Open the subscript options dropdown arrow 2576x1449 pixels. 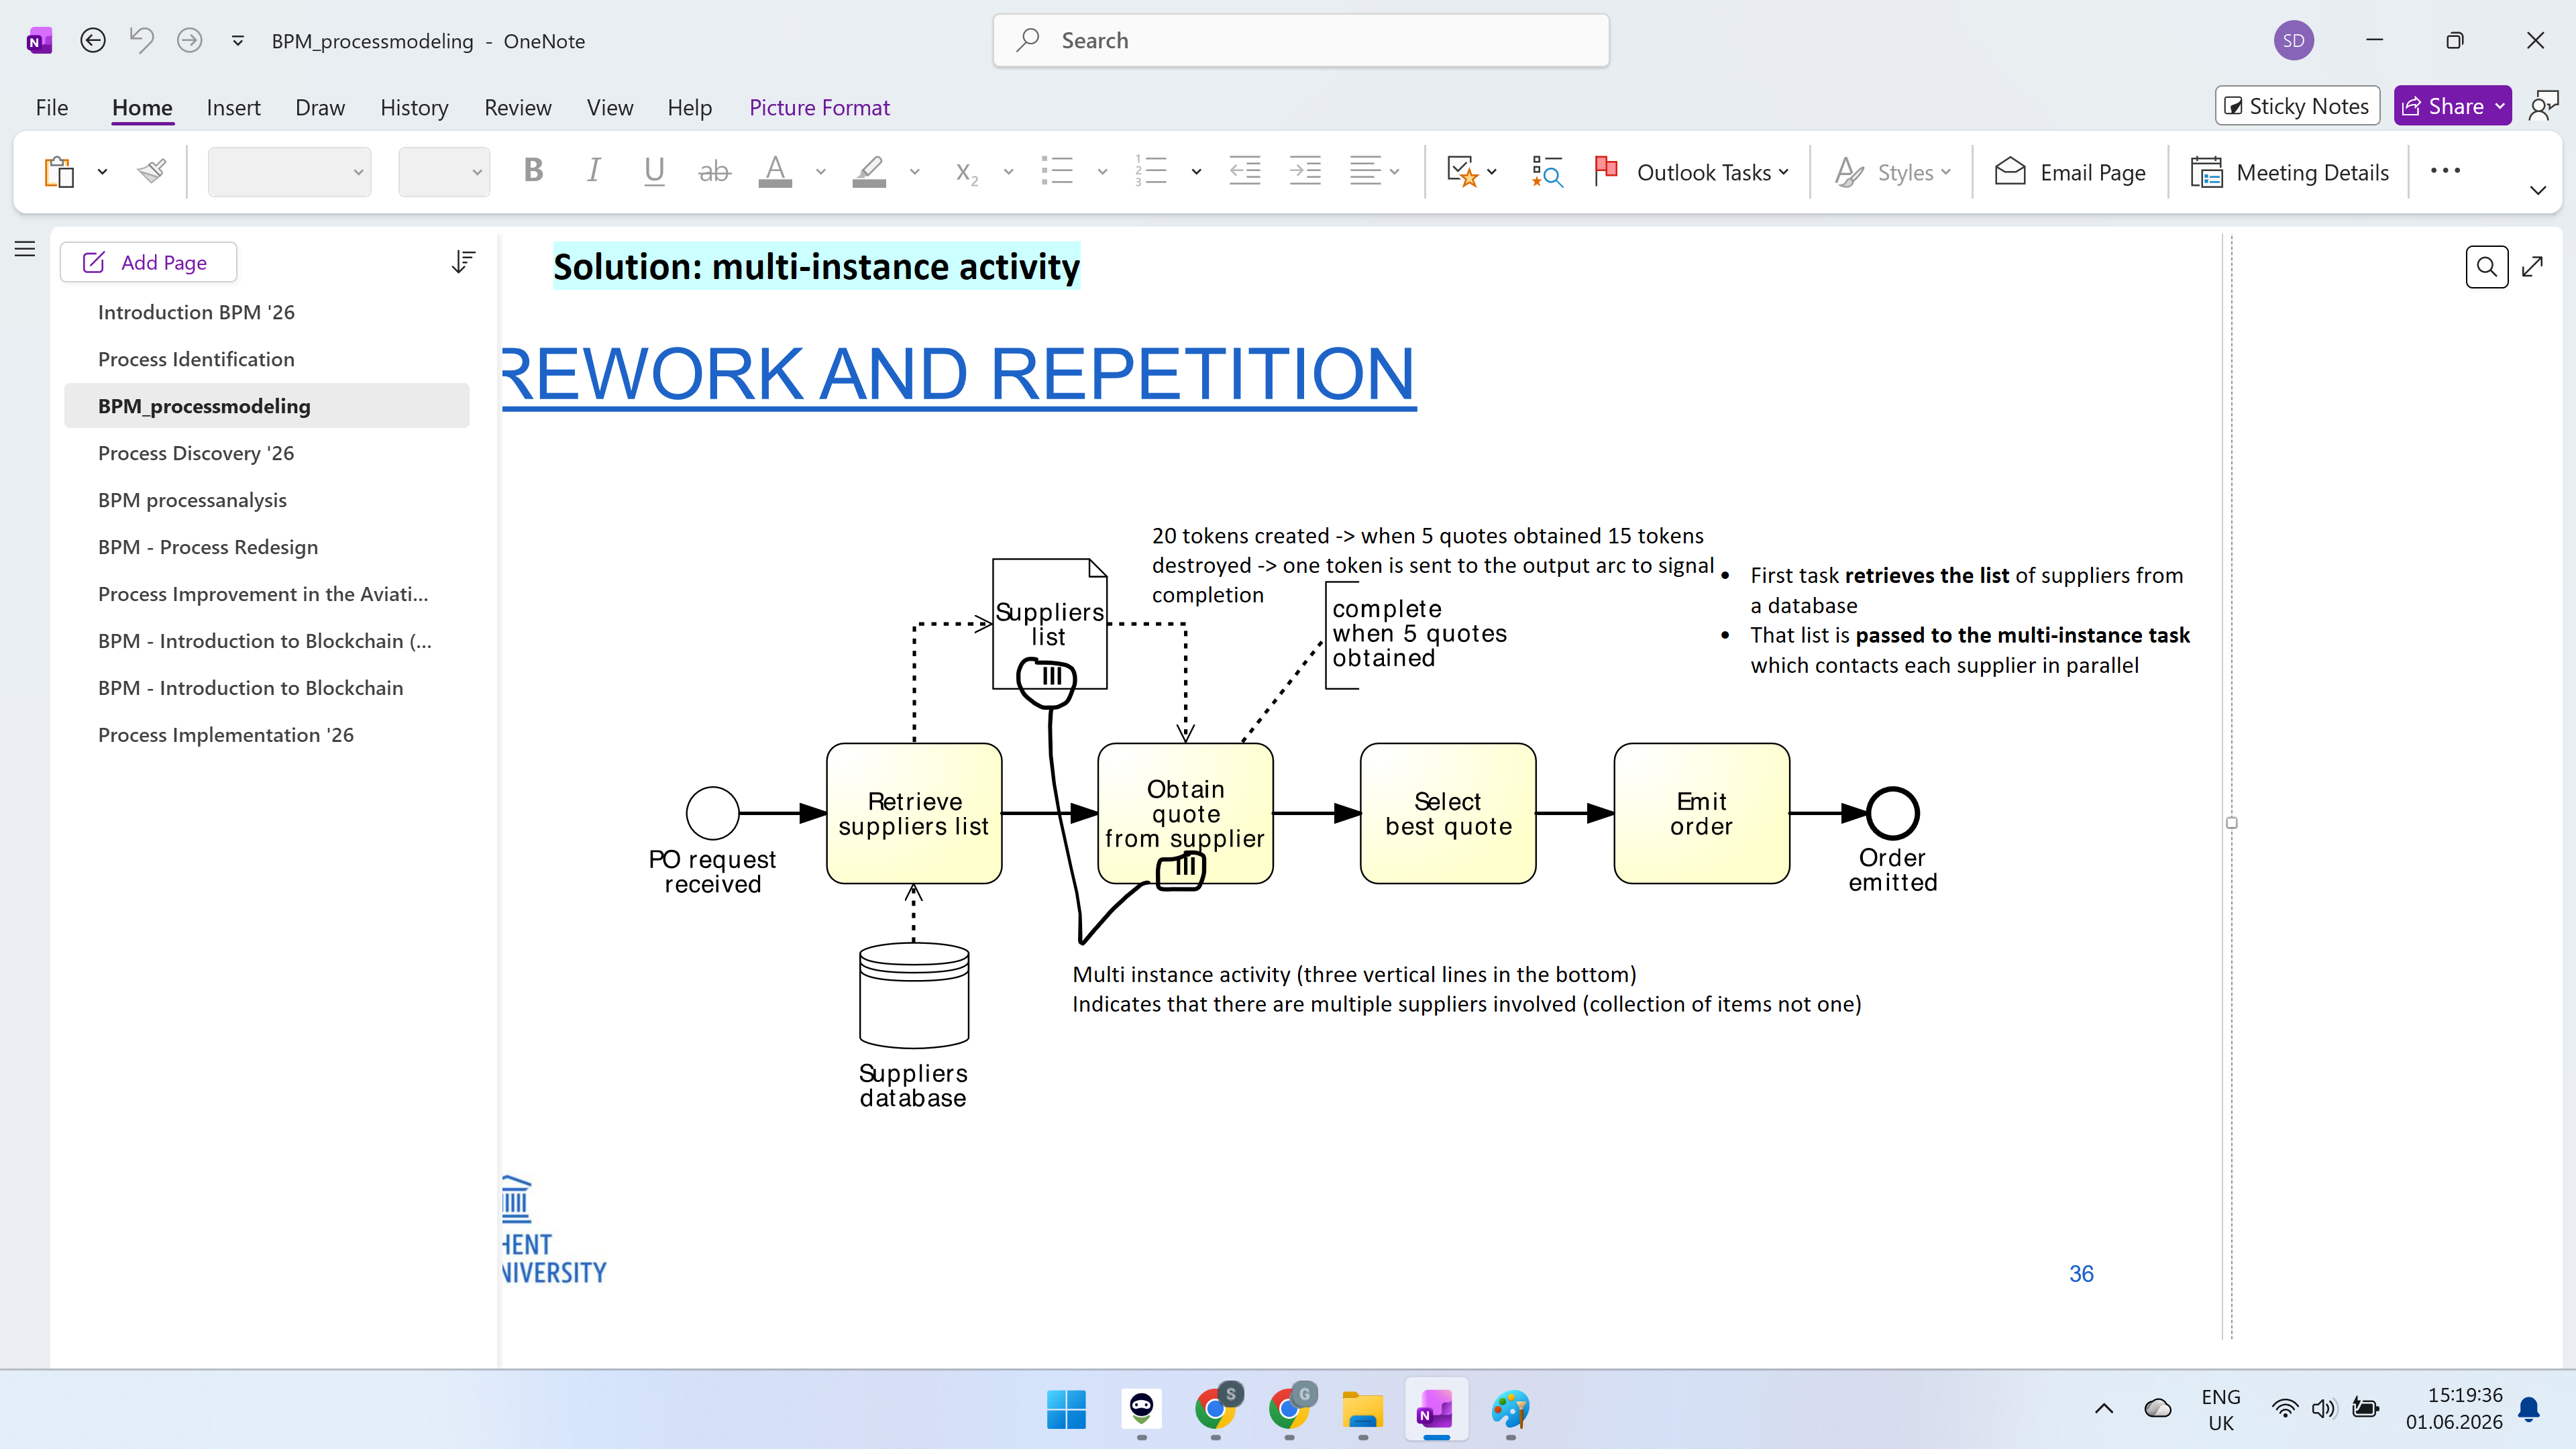[1009, 172]
